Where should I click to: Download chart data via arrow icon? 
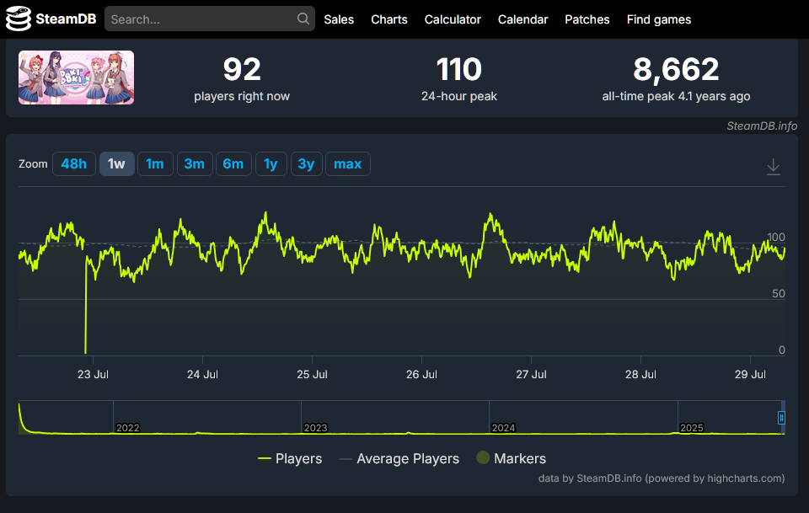773,167
